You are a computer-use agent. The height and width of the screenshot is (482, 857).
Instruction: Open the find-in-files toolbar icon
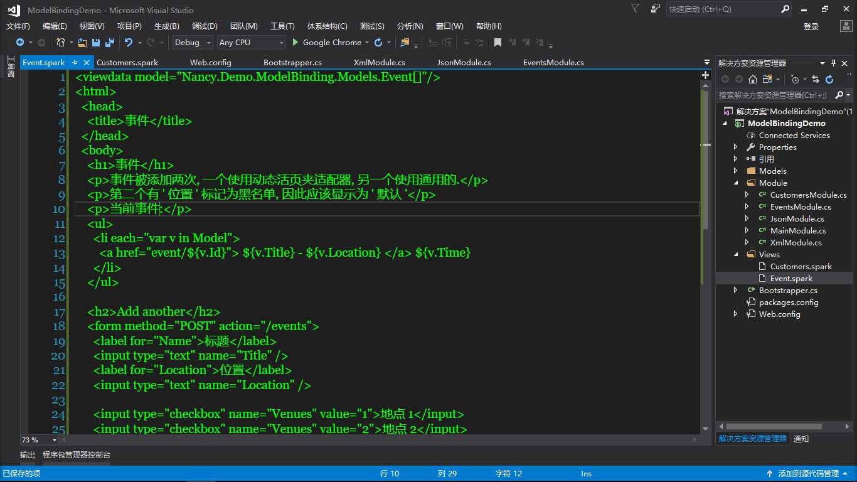(405, 43)
